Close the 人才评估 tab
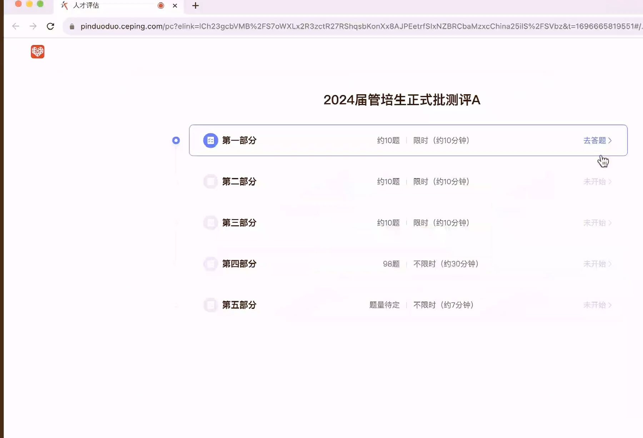 (x=175, y=5)
